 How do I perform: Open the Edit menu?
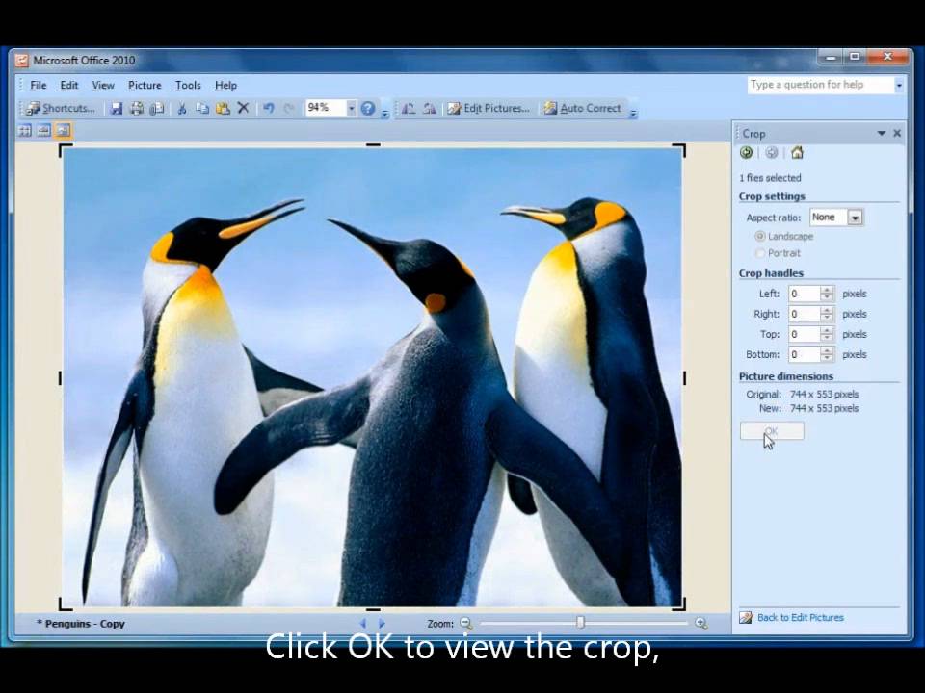pos(69,86)
